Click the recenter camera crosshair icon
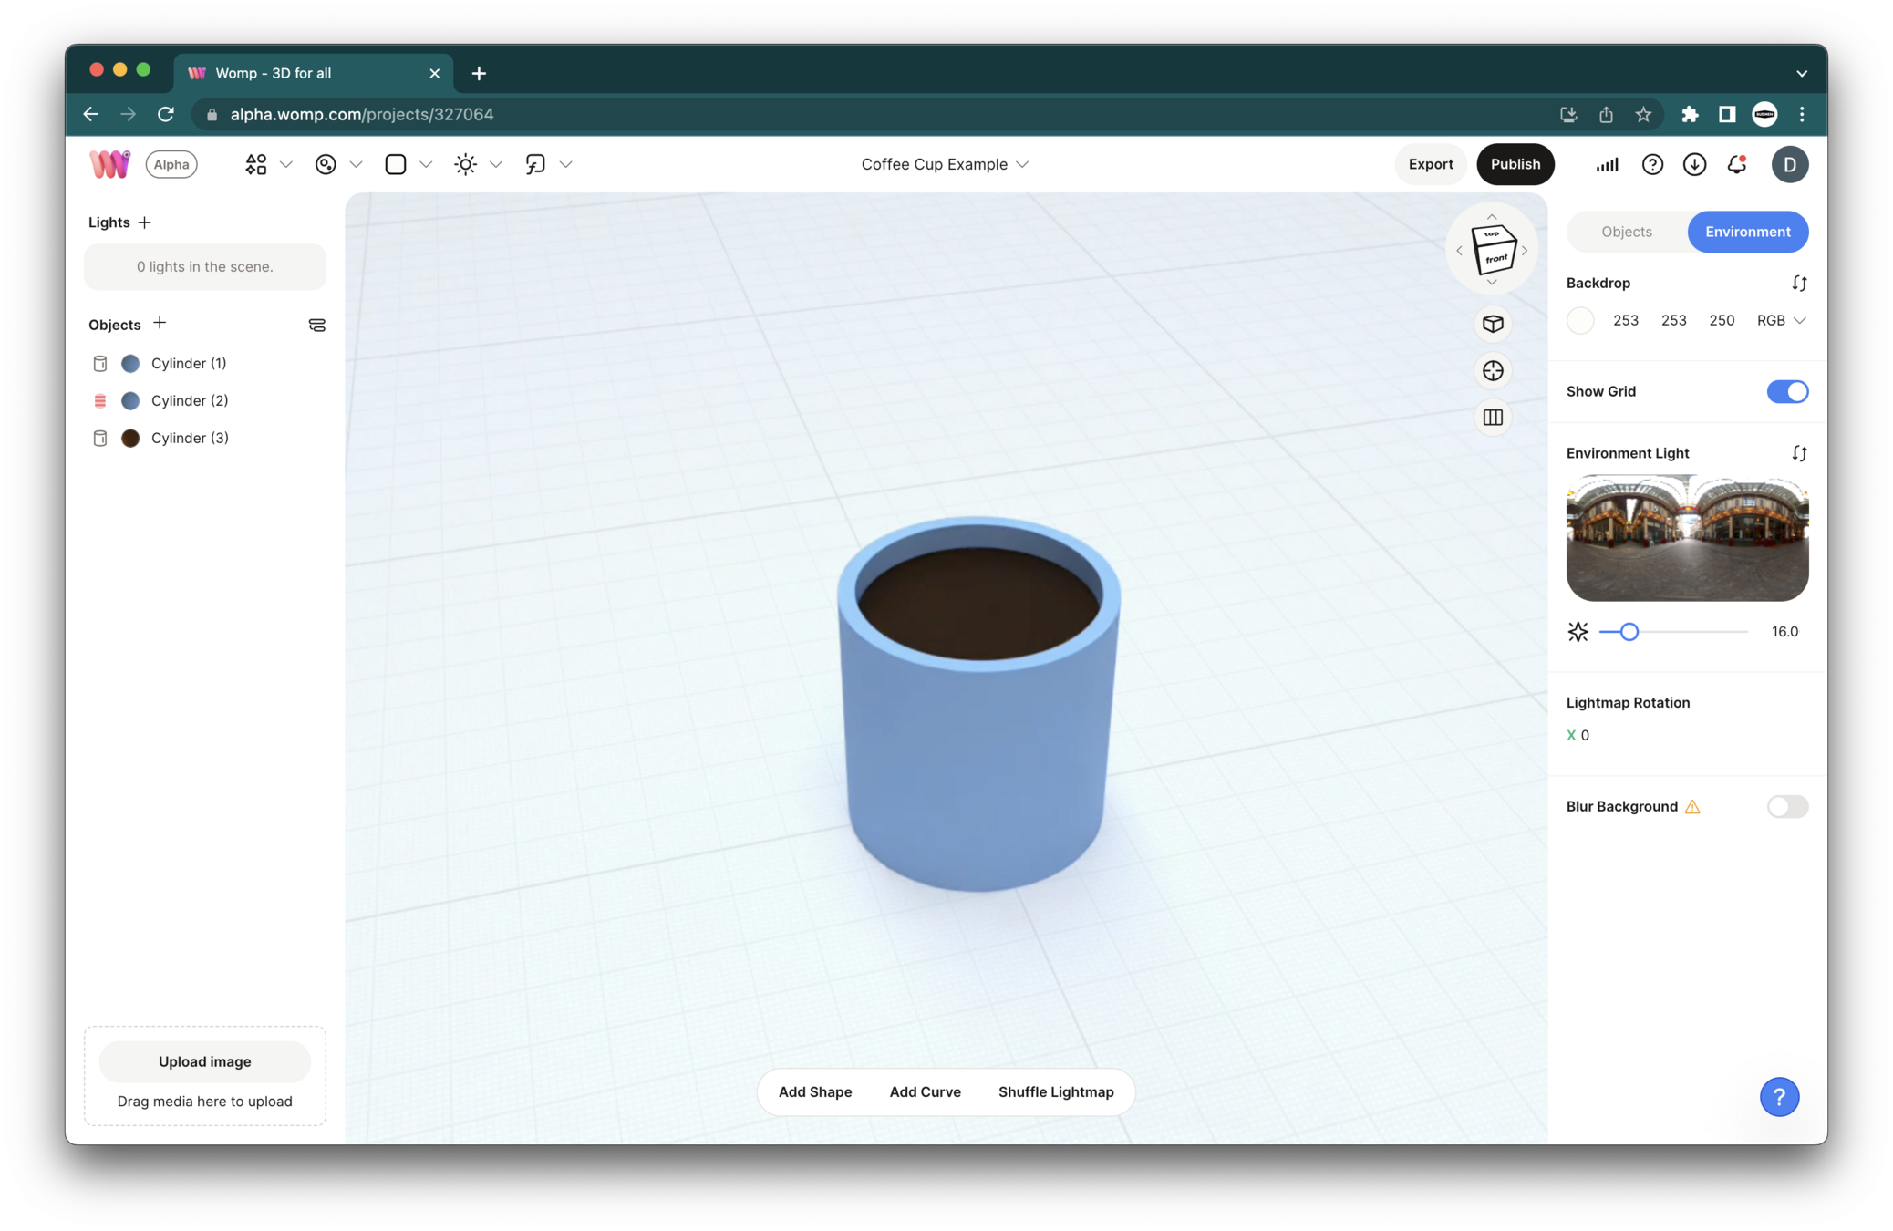The image size is (1893, 1231). [x=1493, y=371]
